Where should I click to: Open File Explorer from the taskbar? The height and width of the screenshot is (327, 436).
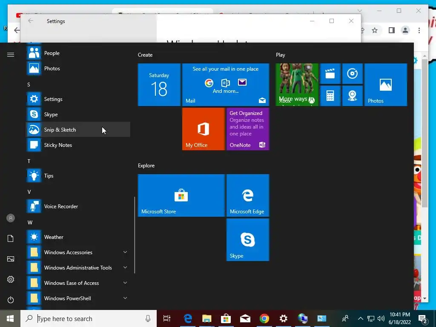click(207, 318)
